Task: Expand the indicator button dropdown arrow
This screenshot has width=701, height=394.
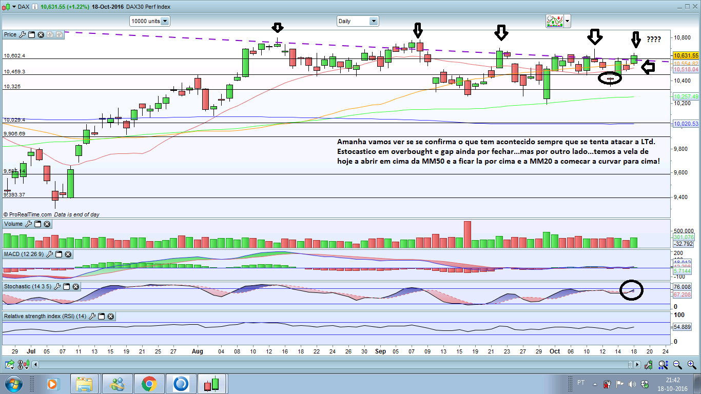Action: (567, 21)
